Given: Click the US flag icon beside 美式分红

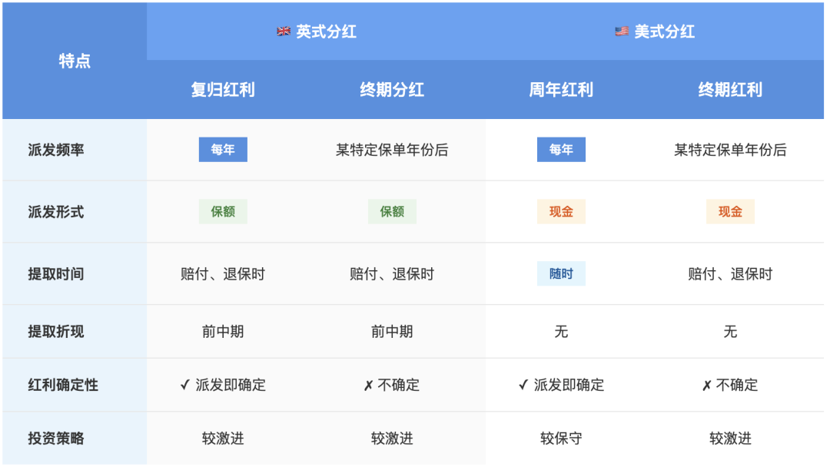Looking at the screenshot, I should click(622, 31).
